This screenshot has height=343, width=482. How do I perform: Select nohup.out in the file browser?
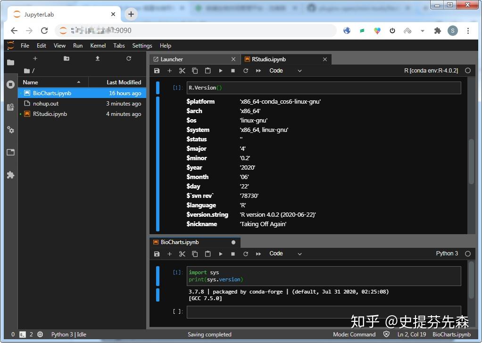(x=46, y=103)
